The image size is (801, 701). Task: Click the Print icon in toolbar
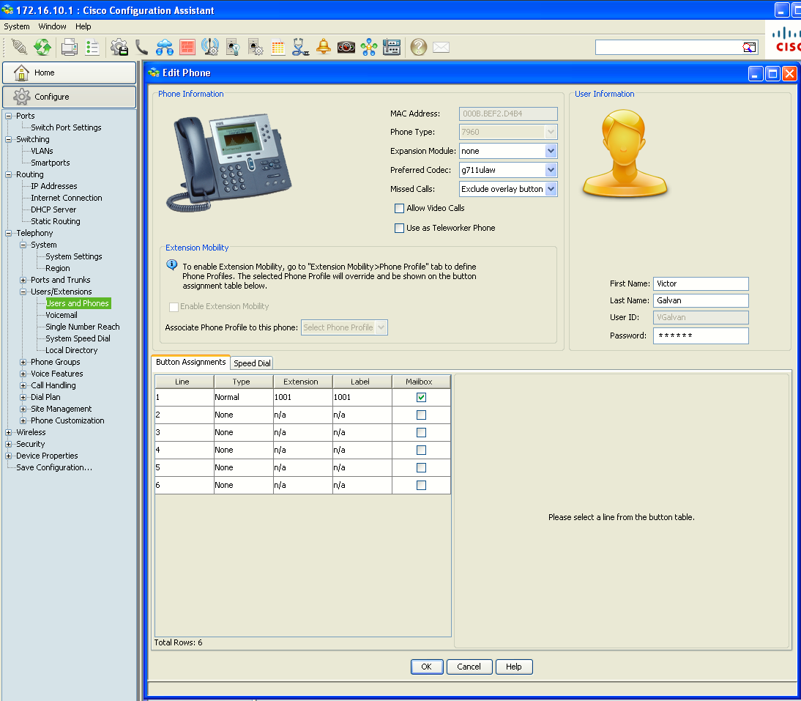70,47
